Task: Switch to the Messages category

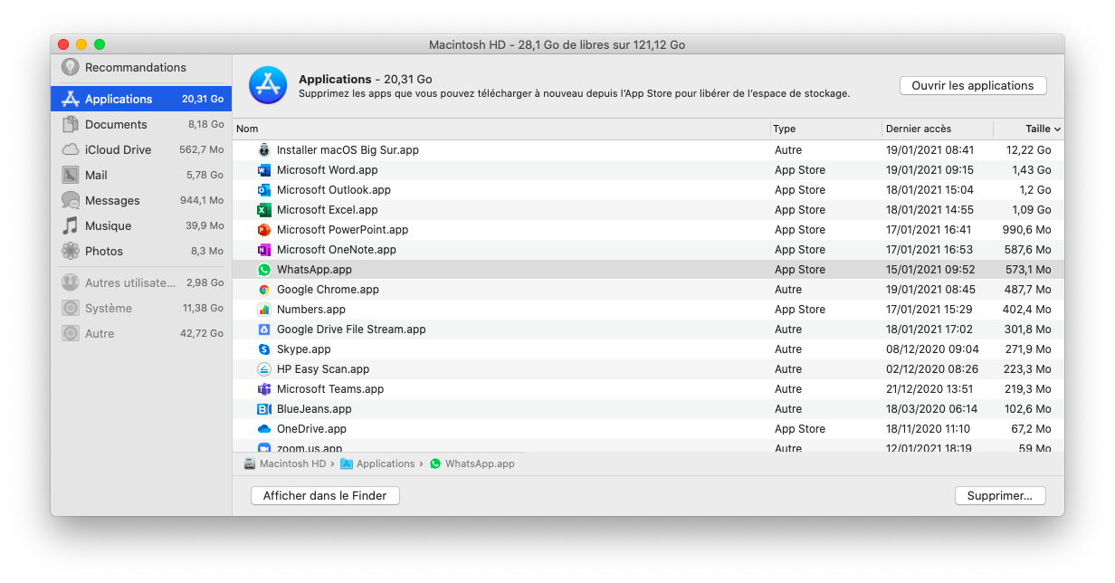Action: pos(141,200)
